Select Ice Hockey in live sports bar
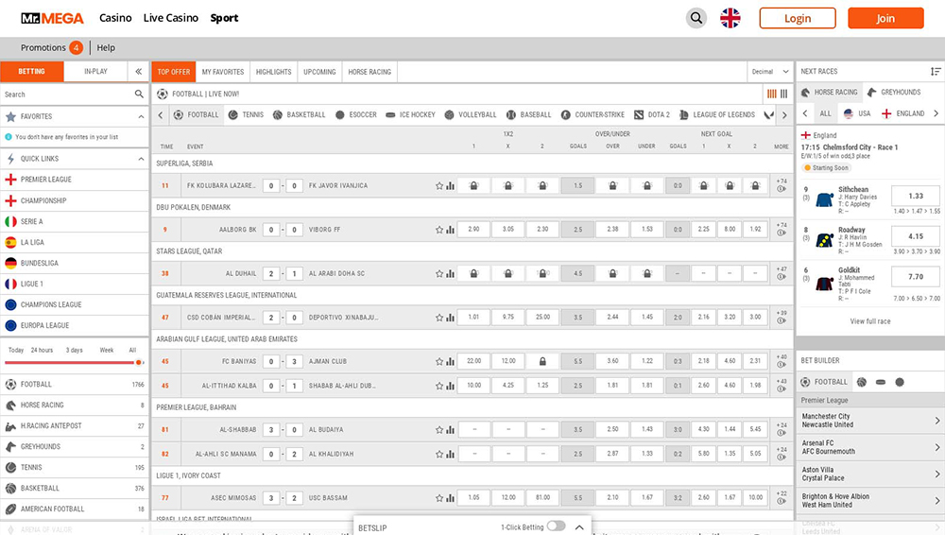 coord(410,114)
